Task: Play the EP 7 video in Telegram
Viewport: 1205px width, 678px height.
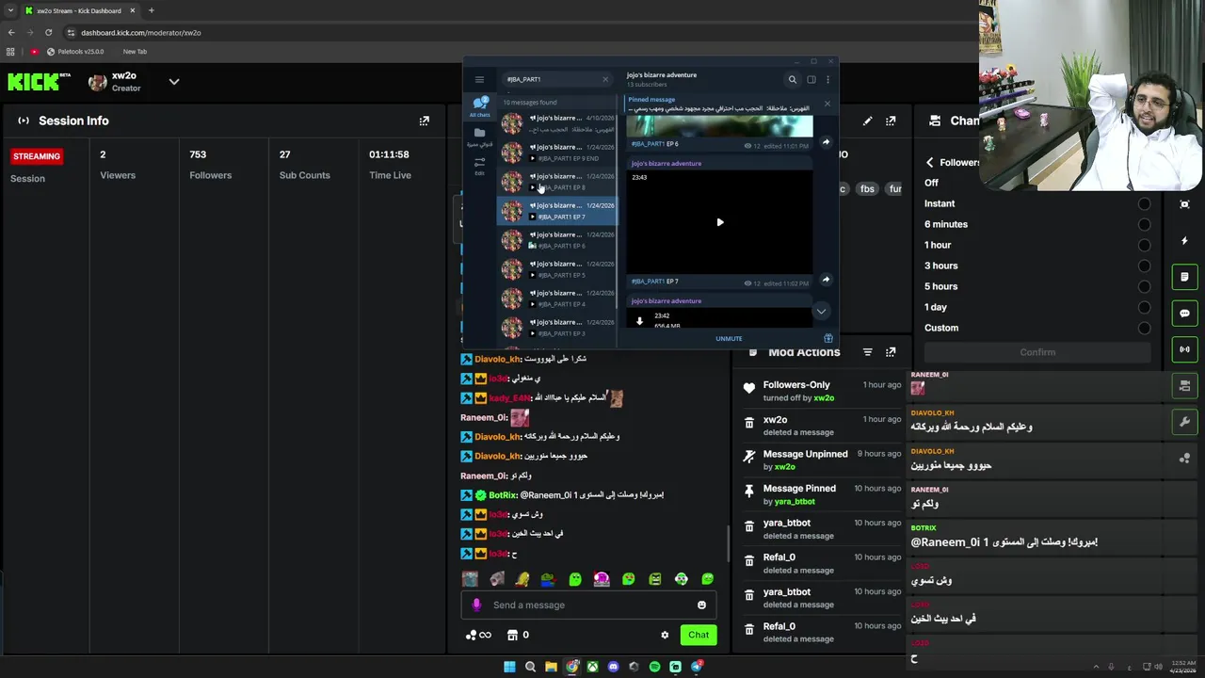Action: [x=720, y=222]
